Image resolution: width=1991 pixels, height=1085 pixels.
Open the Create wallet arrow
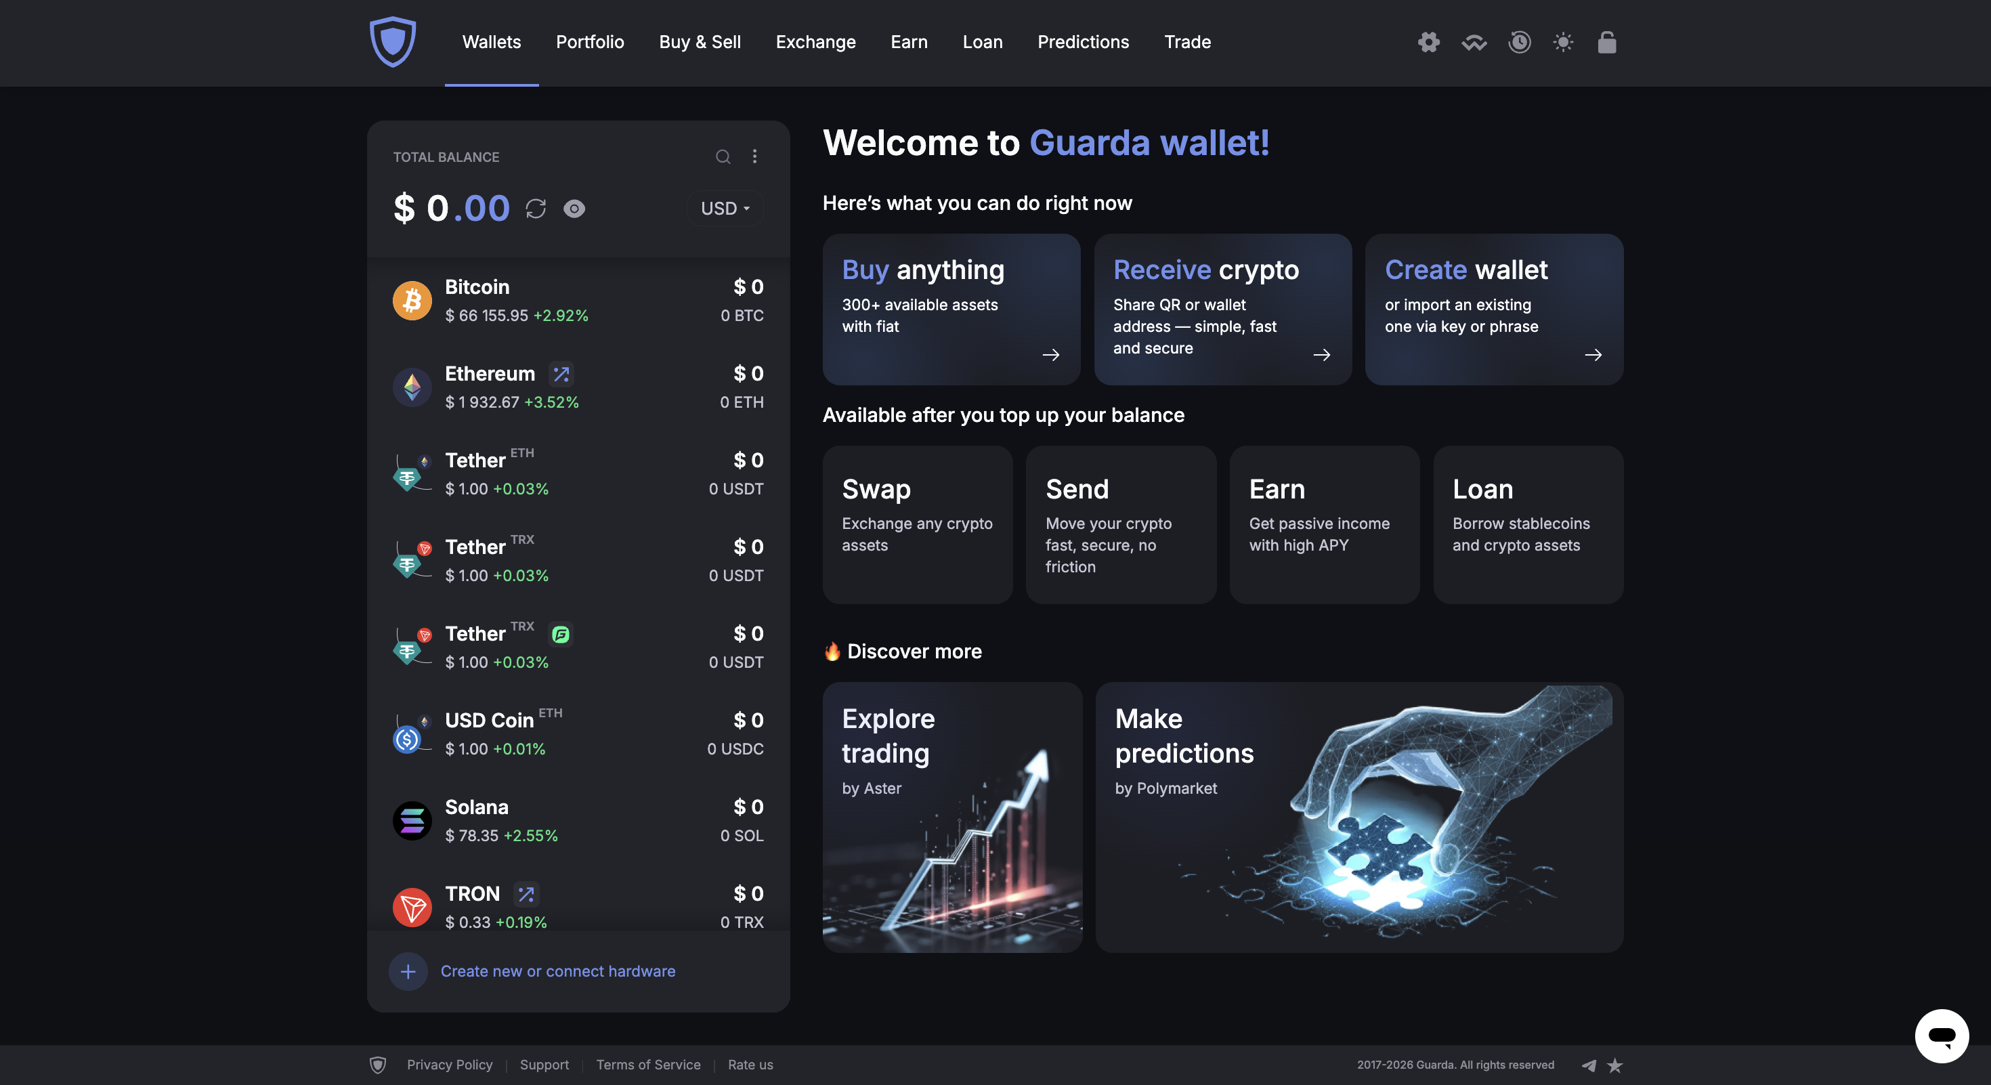pos(1593,356)
